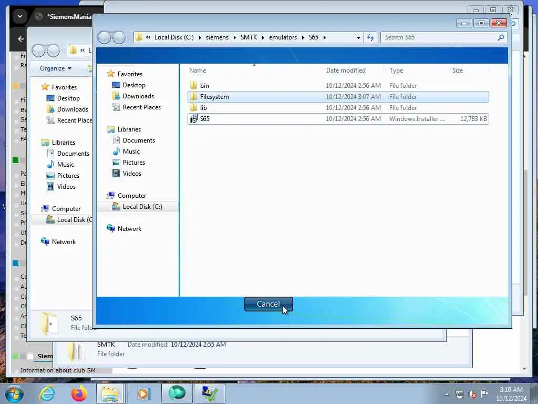Open Windows Media Player from taskbar
The image size is (538, 404).
click(143, 393)
